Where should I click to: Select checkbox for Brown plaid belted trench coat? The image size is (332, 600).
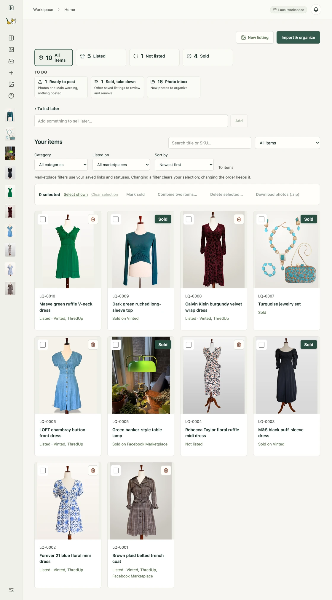(116, 470)
